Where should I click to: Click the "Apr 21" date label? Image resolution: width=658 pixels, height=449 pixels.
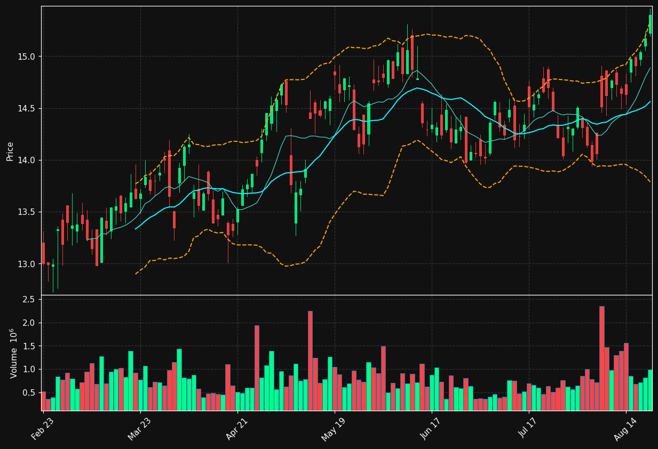(x=237, y=428)
